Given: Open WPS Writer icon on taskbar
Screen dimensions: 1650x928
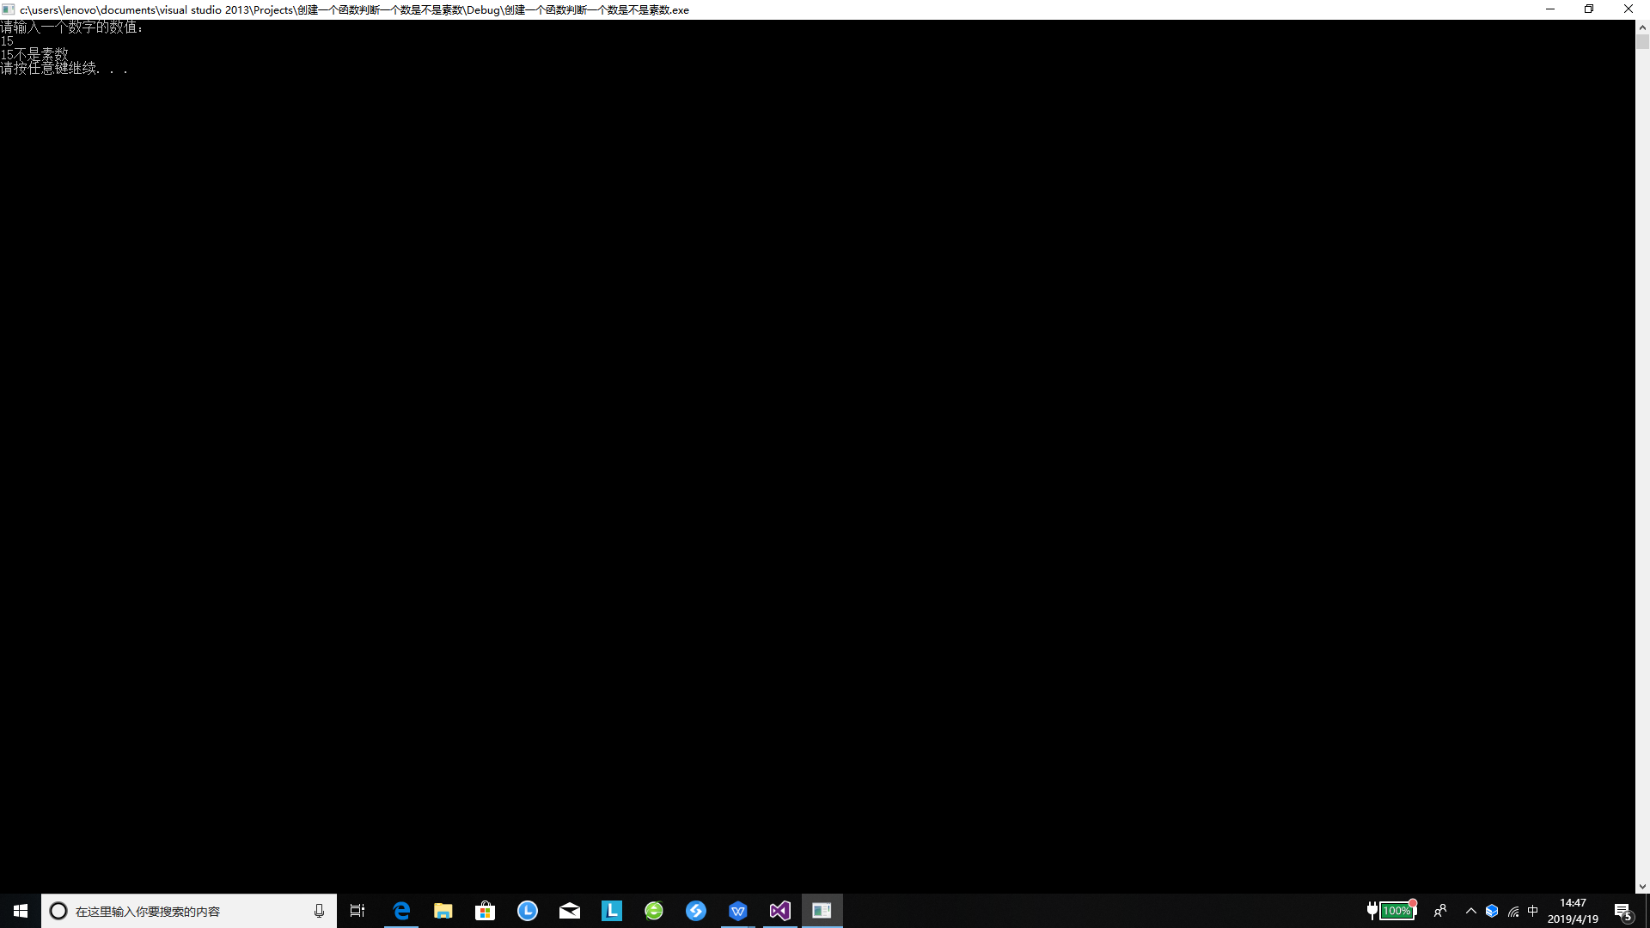Looking at the screenshot, I should [738, 911].
